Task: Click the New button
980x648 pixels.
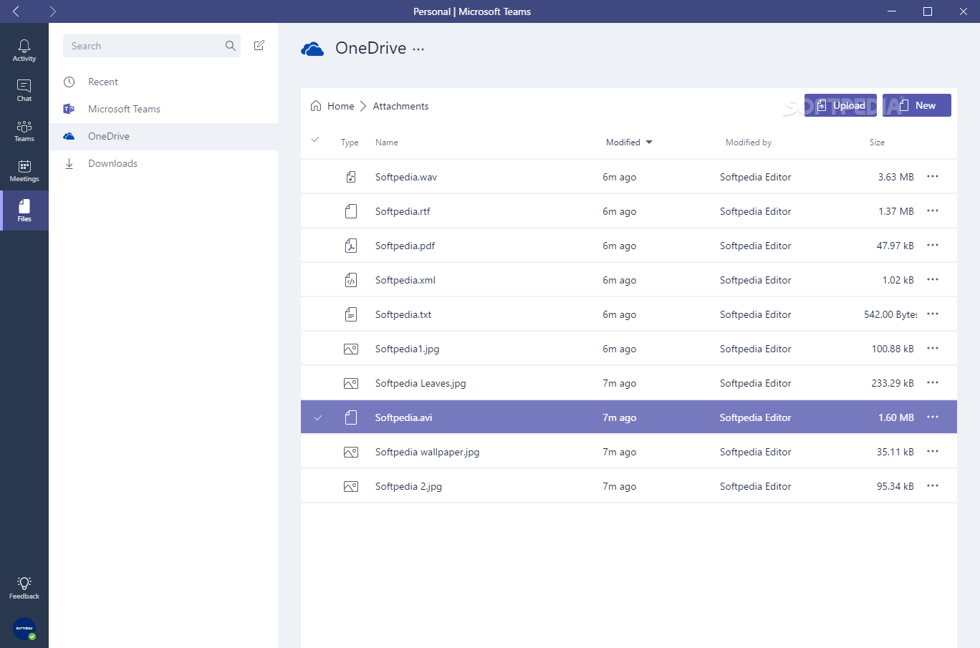Action: point(917,105)
